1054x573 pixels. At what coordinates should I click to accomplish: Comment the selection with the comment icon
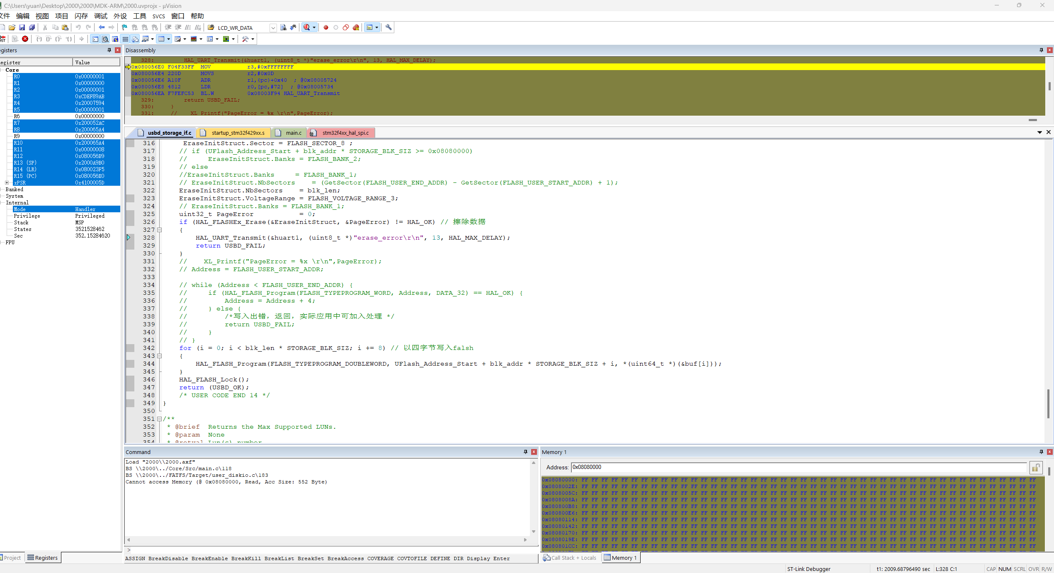[188, 27]
